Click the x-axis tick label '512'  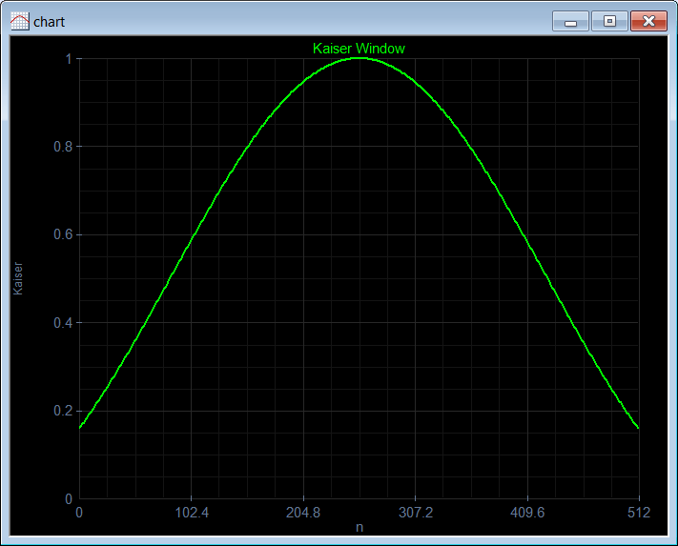(x=639, y=513)
